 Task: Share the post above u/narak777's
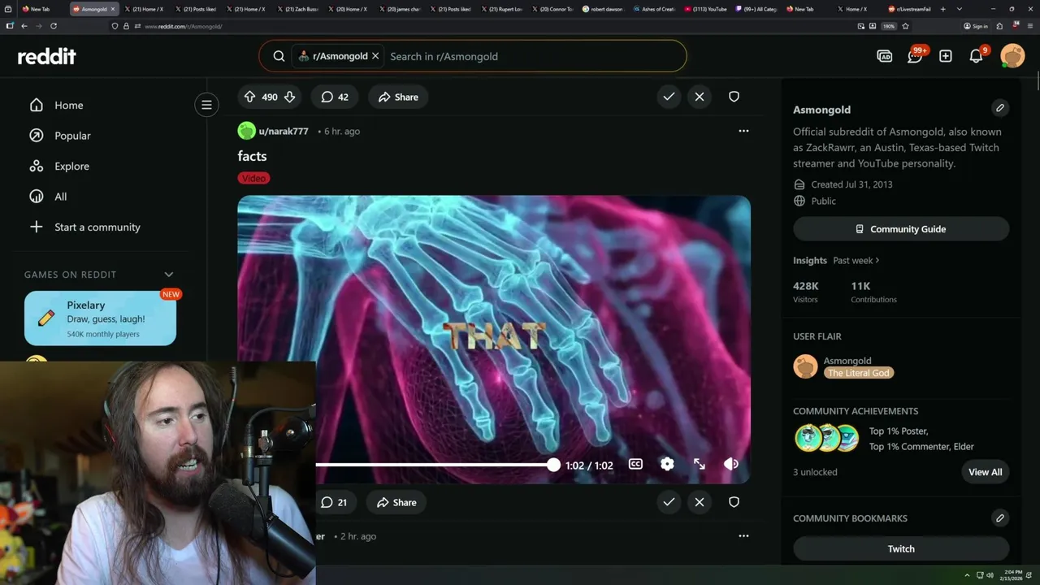(397, 97)
